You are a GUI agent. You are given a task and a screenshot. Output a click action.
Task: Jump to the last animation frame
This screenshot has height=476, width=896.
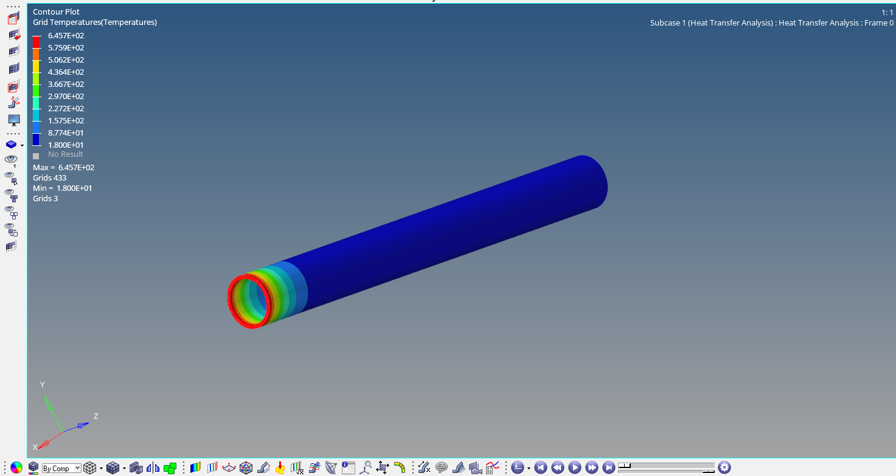(x=608, y=467)
